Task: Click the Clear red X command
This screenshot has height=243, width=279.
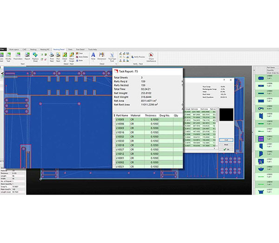Action: (x=80, y=53)
